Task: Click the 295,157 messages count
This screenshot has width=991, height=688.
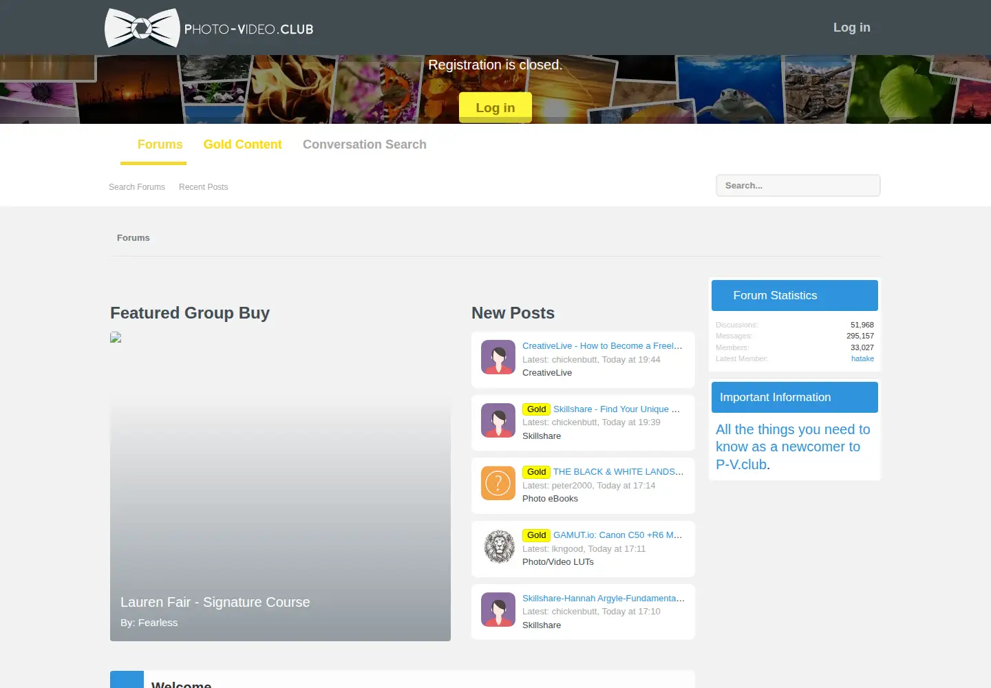Action: pyautogui.click(x=860, y=336)
